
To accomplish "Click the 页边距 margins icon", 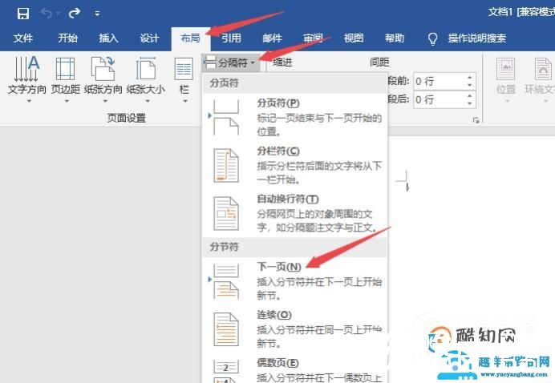I will point(65,69).
